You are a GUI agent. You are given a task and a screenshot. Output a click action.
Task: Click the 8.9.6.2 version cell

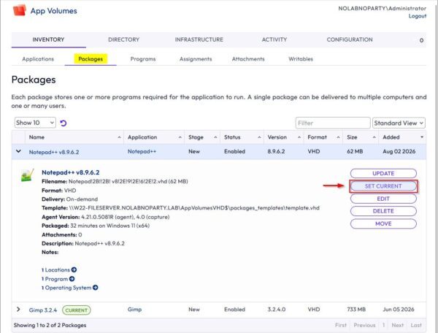[x=276, y=151]
